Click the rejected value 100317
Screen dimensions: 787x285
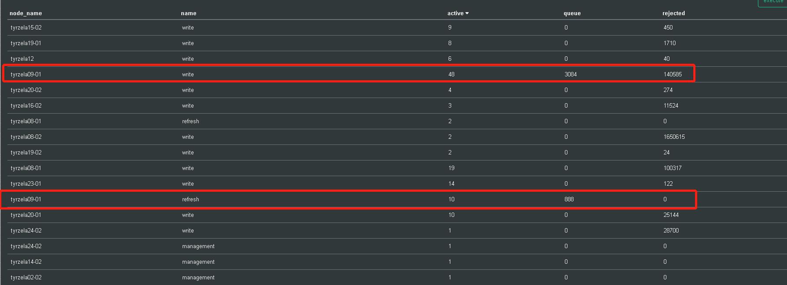pos(672,168)
